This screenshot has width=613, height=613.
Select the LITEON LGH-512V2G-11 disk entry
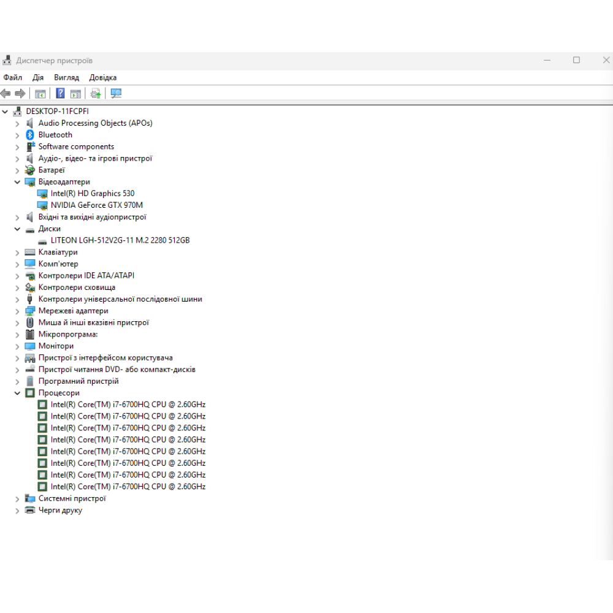pos(120,240)
